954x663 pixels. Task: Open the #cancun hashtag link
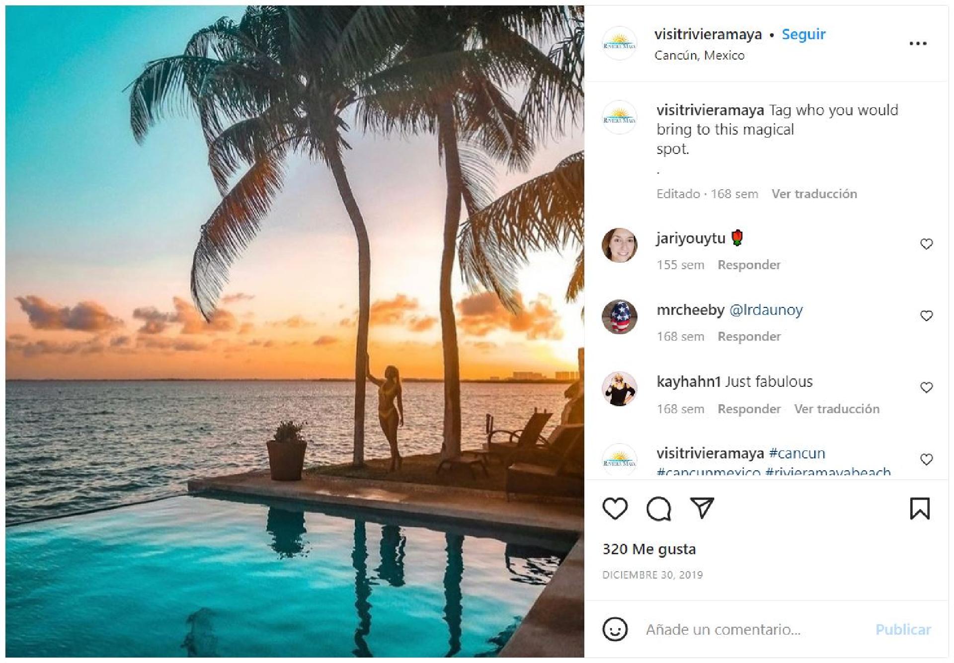pos(797,452)
